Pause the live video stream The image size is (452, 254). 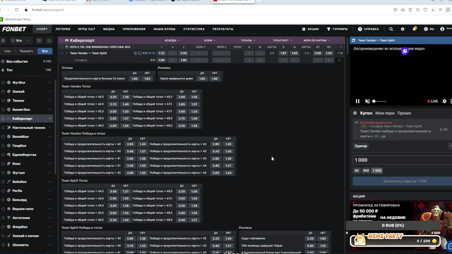(x=357, y=101)
